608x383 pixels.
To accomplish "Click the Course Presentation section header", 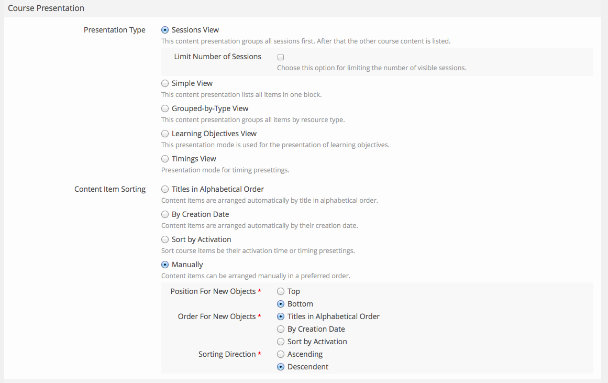I will tap(46, 8).
